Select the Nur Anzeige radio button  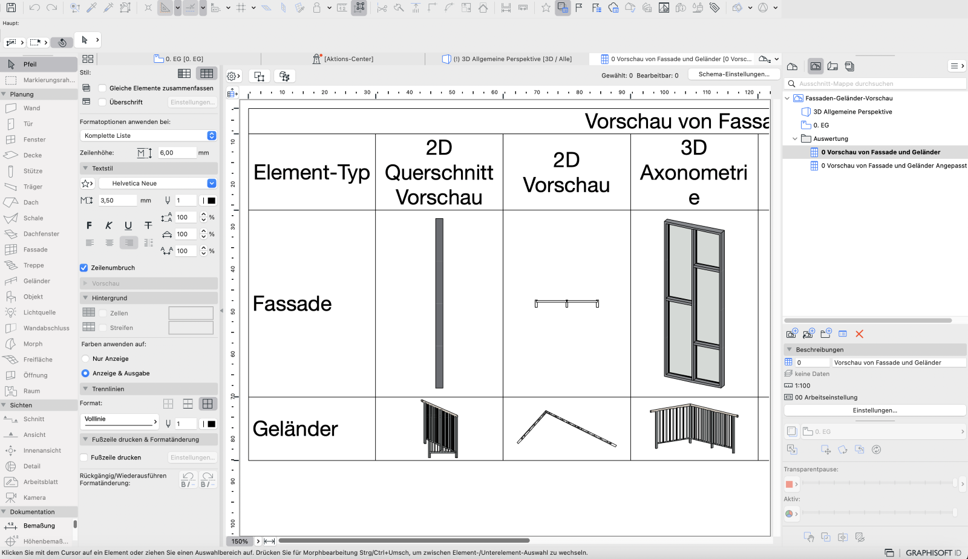pos(85,359)
